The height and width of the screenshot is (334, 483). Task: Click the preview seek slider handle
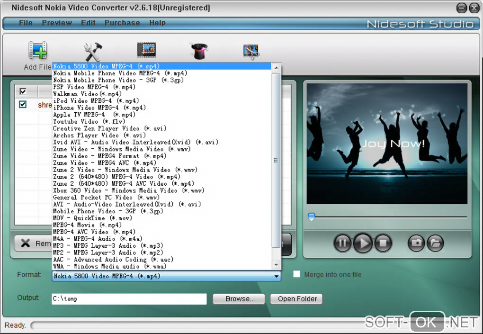[x=312, y=217]
